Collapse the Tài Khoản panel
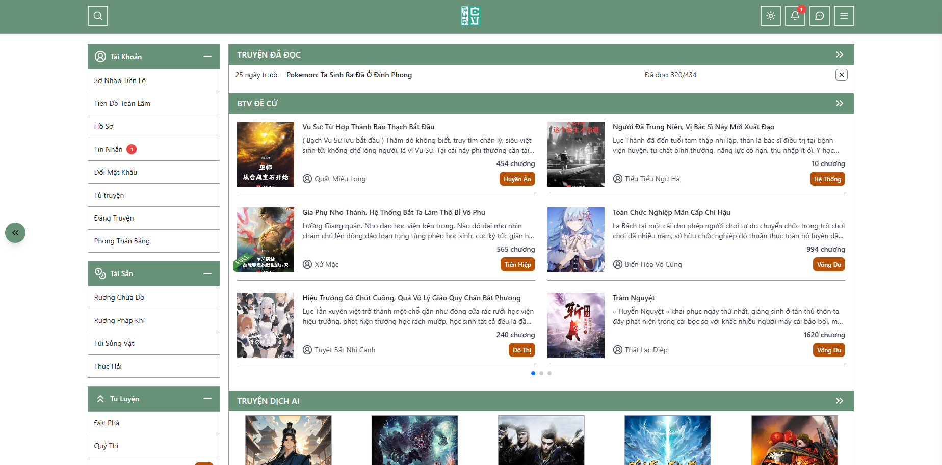The height and width of the screenshot is (465, 942). pos(207,57)
